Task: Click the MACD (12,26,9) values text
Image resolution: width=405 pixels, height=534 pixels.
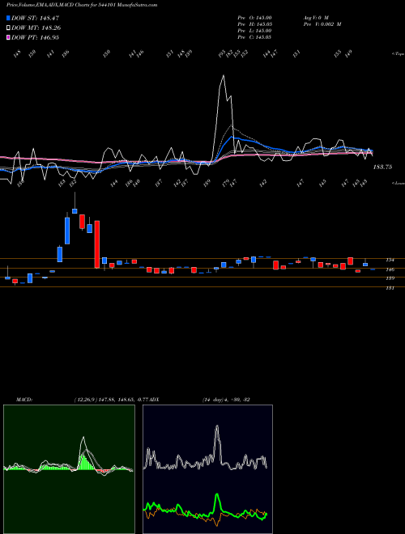Action: (113, 399)
